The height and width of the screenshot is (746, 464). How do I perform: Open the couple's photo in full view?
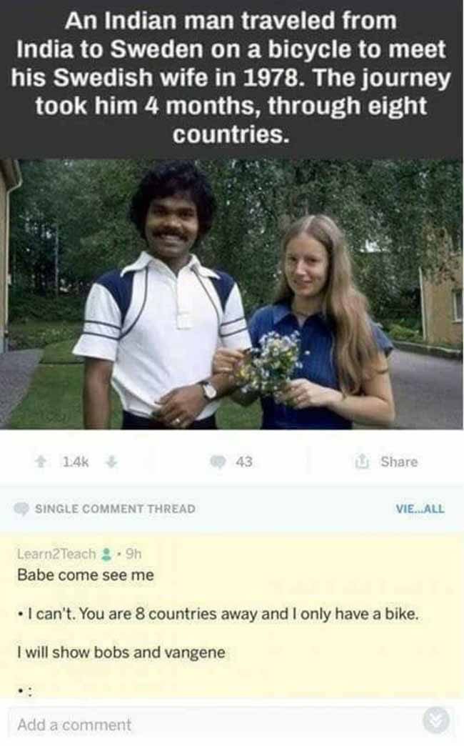(232, 294)
